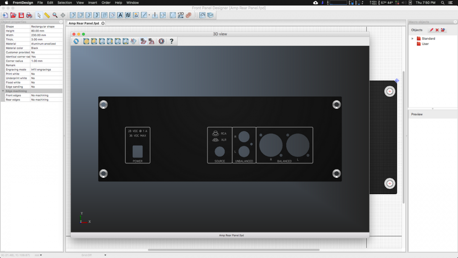The image size is (458, 258).
Task: Save the panel with the floppy disk icon
Action: pos(21,15)
